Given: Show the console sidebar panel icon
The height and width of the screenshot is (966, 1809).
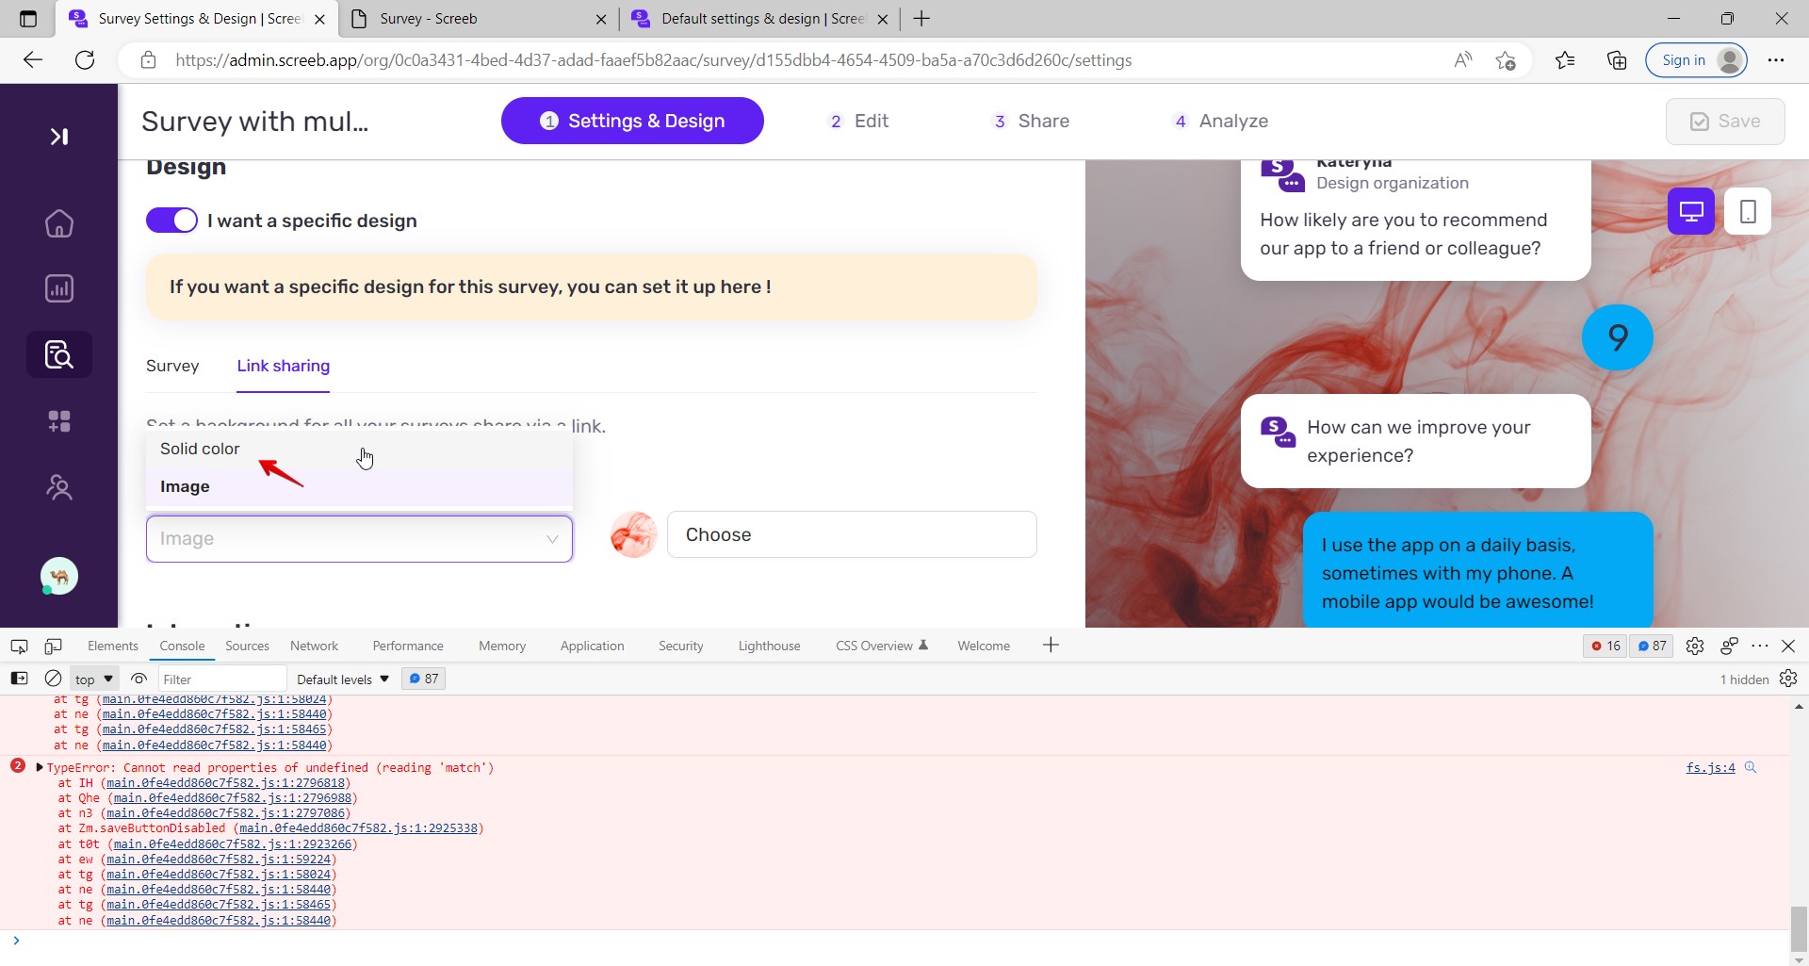Looking at the screenshot, I should 19,679.
